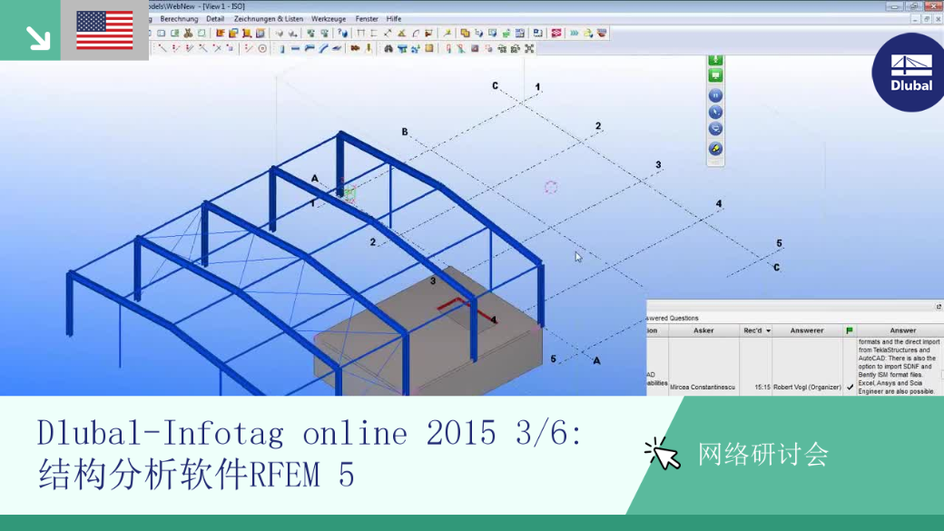This screenshot has height=531, width=944.
Task: Click the pause button in webinar control strip
Action: coord(715,95)
